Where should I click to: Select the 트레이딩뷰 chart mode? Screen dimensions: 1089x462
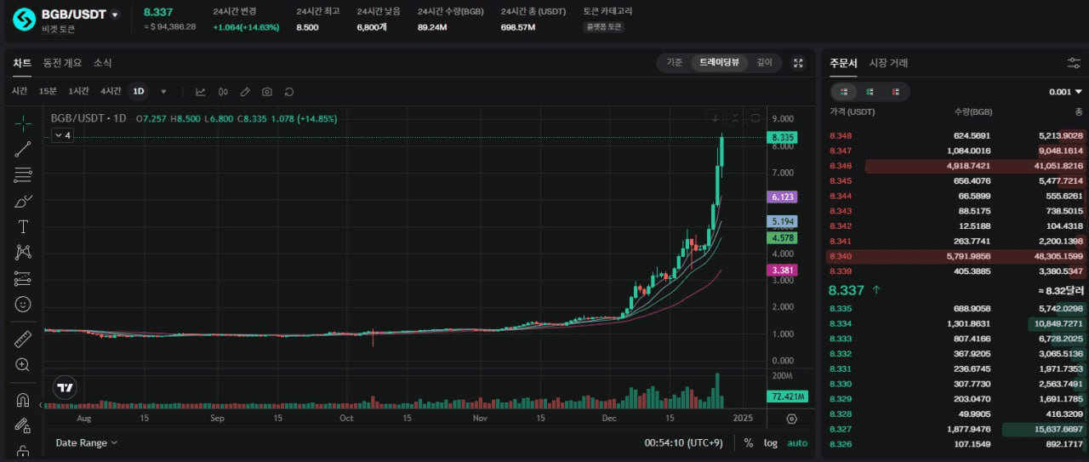click(x=719, y=62)
